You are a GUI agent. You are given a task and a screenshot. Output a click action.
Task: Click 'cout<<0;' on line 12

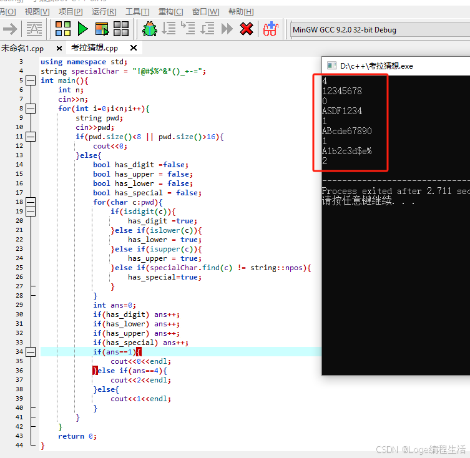[110, 146]
